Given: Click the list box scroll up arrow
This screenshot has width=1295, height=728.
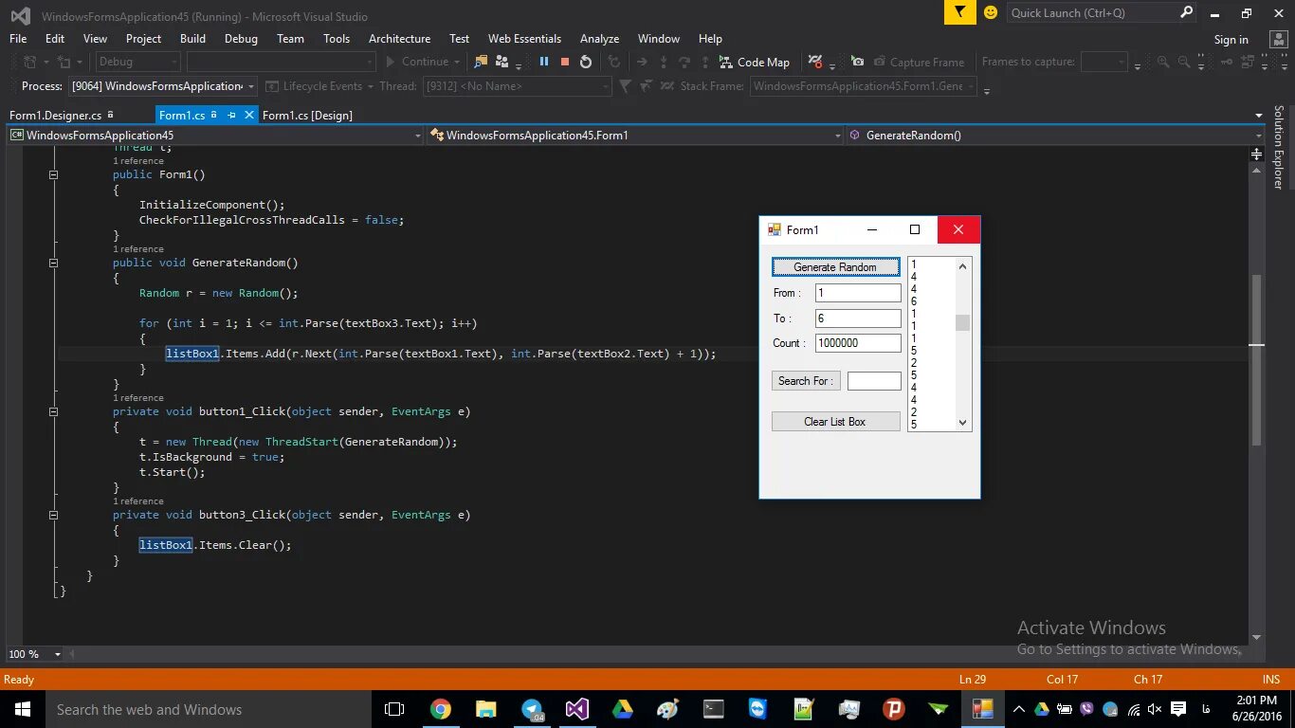Looking at the screenshot, I should tap(963, 266).
